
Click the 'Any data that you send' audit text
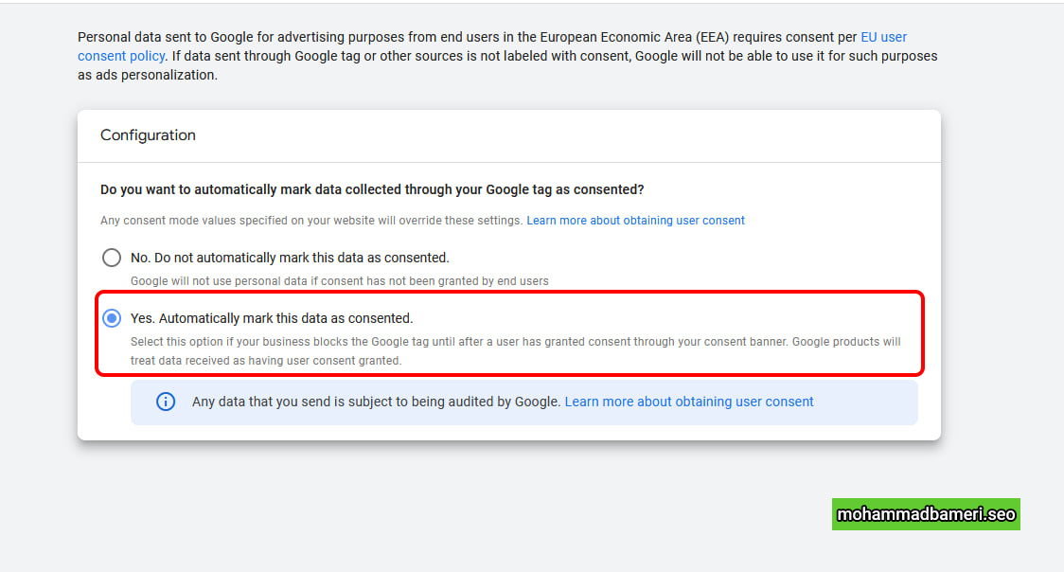[376, 402]
